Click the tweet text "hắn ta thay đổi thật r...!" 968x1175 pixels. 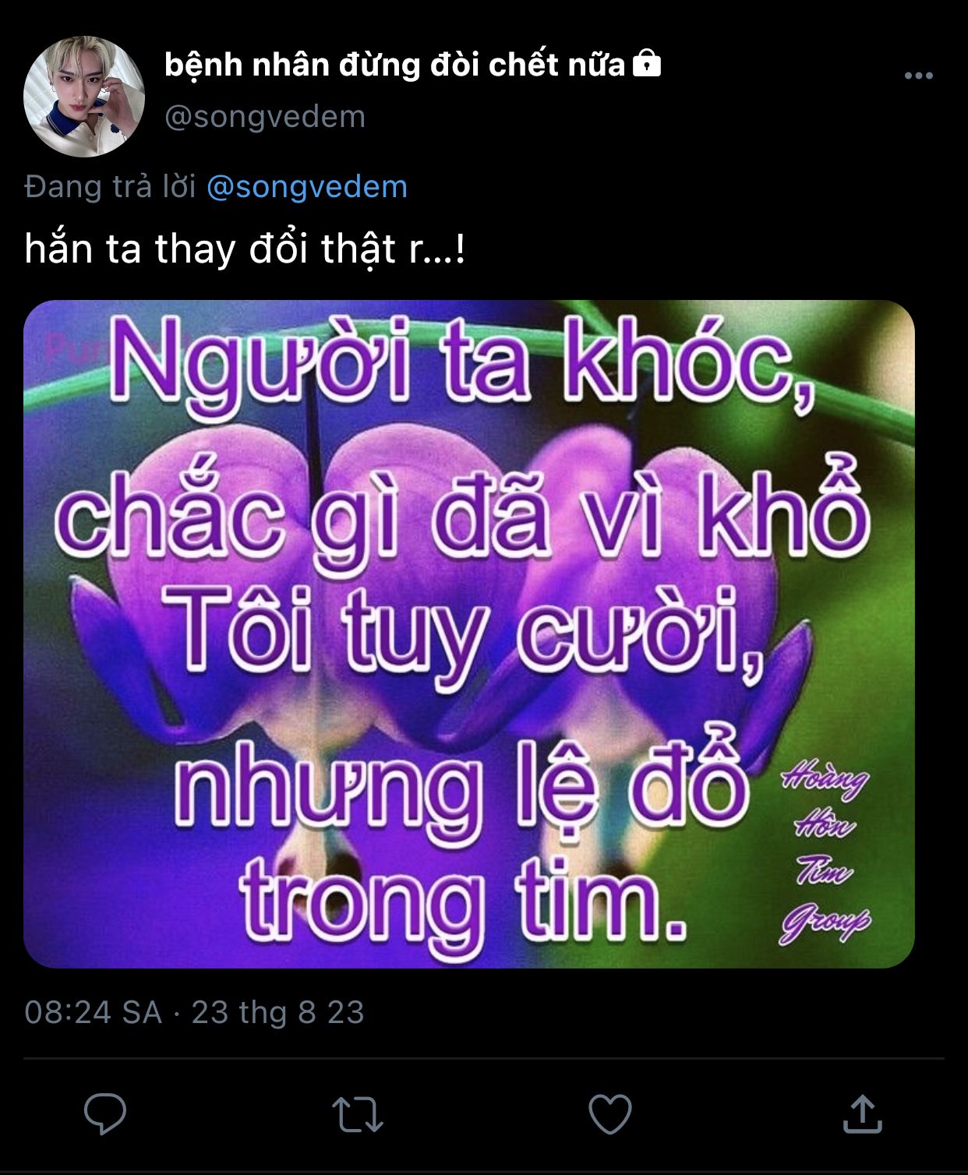(245, 249)
